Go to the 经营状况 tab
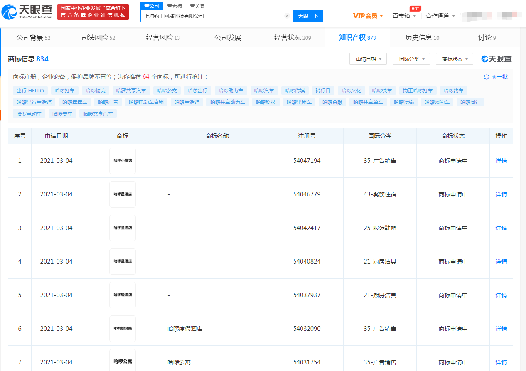This screenshot has width=526, height=371. (x=292, y=38)
